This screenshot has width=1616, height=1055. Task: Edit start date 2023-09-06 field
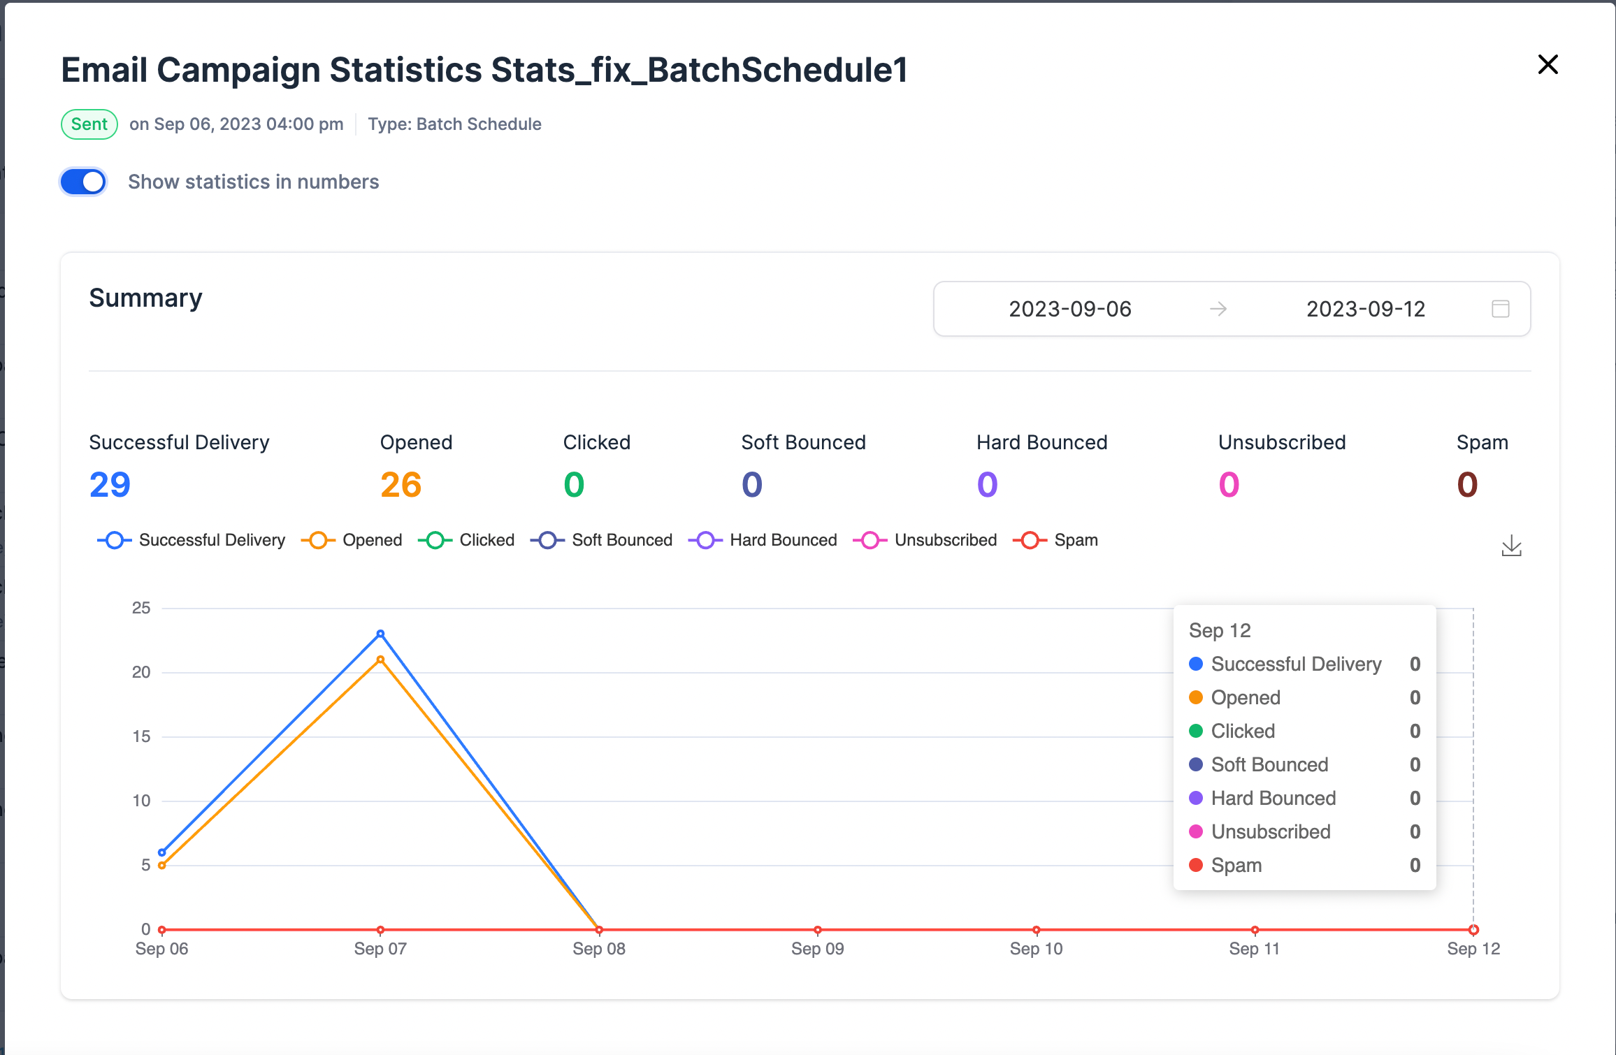click(x=1070, y=309)
